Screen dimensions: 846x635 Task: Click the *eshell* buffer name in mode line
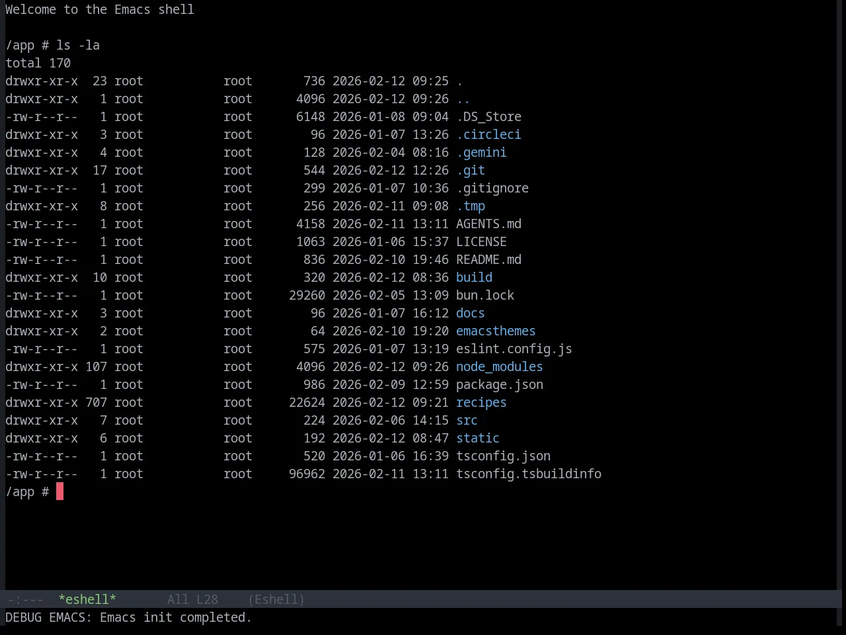(x=87, y=599)
